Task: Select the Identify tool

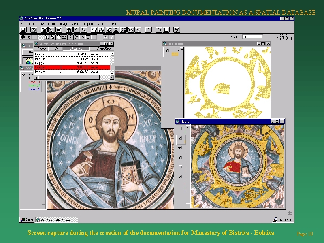Action: (23, 37)
